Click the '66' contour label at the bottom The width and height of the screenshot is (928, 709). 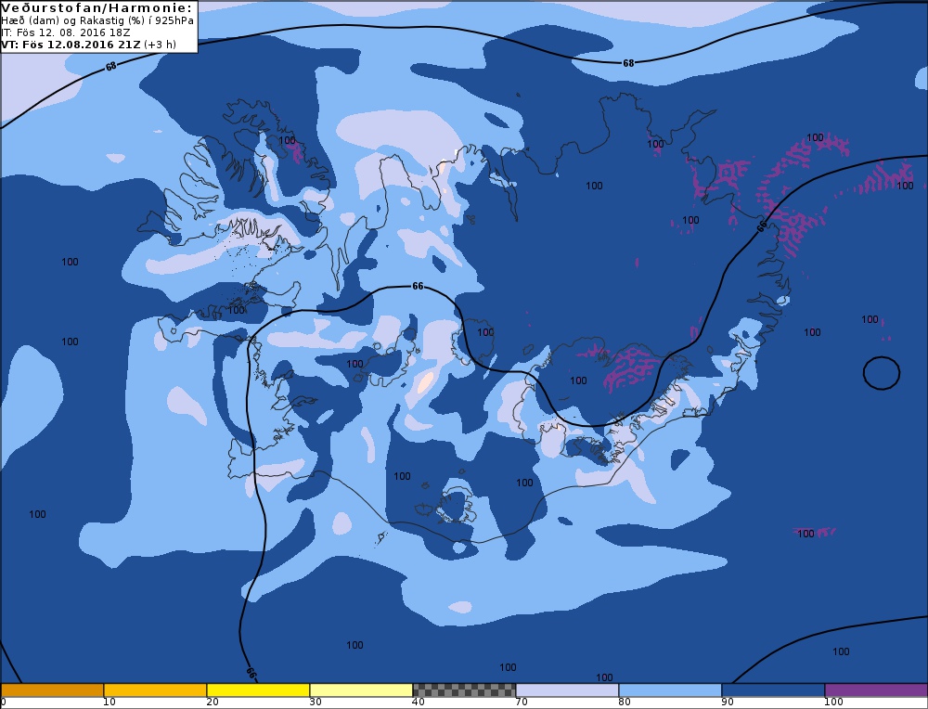[251, 673]
